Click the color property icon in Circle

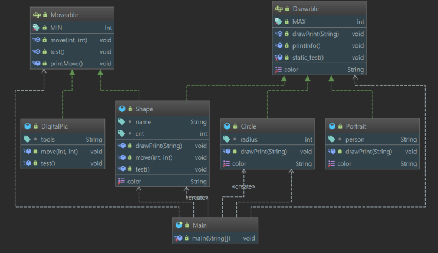click(x=226, y=163)
